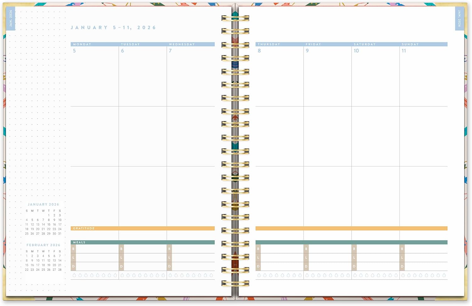The width and height of the screenshot is (472, 306).
Task: Click the first water droplet under Monday
Action: (x=74, y=275)
